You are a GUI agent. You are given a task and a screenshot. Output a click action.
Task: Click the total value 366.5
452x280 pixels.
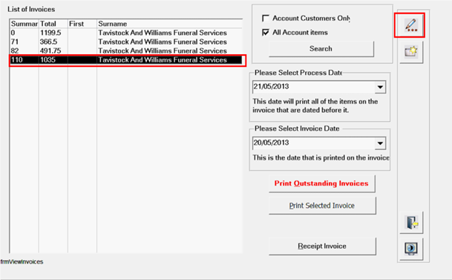48,42
